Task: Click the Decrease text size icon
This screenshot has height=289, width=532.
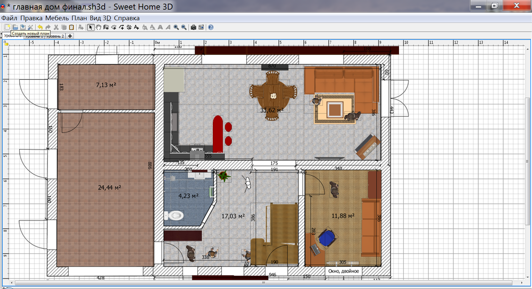Action: (x=153, y=27)
